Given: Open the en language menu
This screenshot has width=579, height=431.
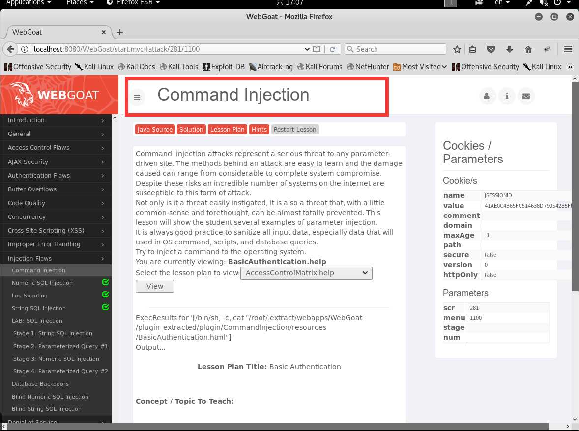Looking at the screenshot, I should tap(502, 2).
